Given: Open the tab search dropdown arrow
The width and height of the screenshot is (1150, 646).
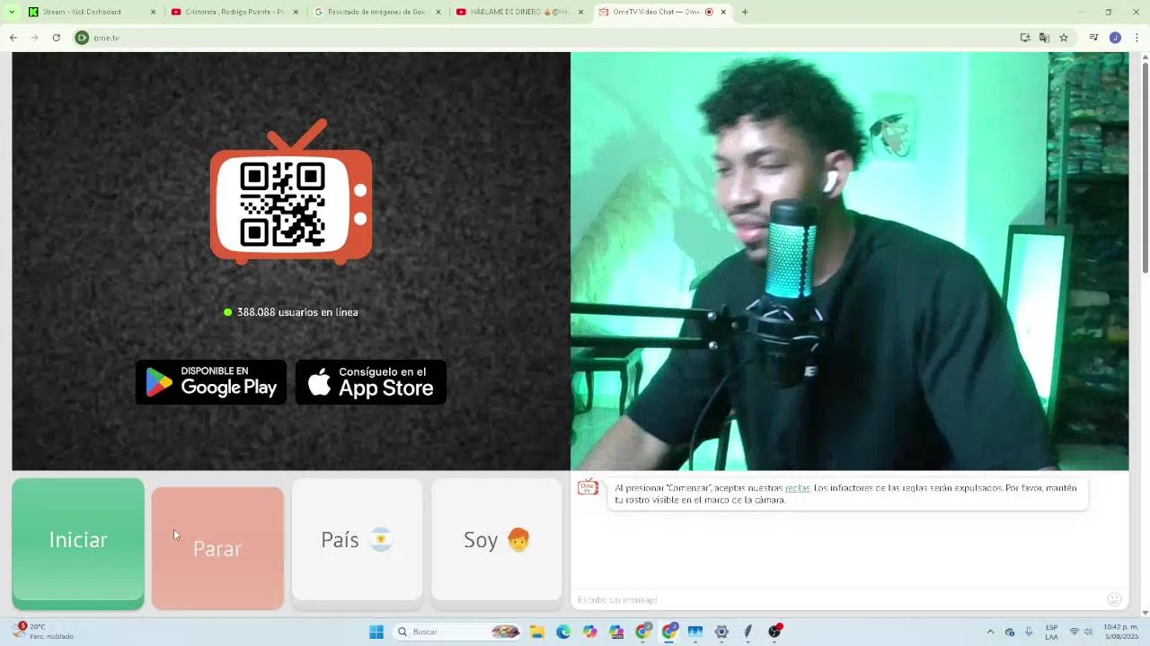Looking at the screenshot, I should click(x=12, y=12).
